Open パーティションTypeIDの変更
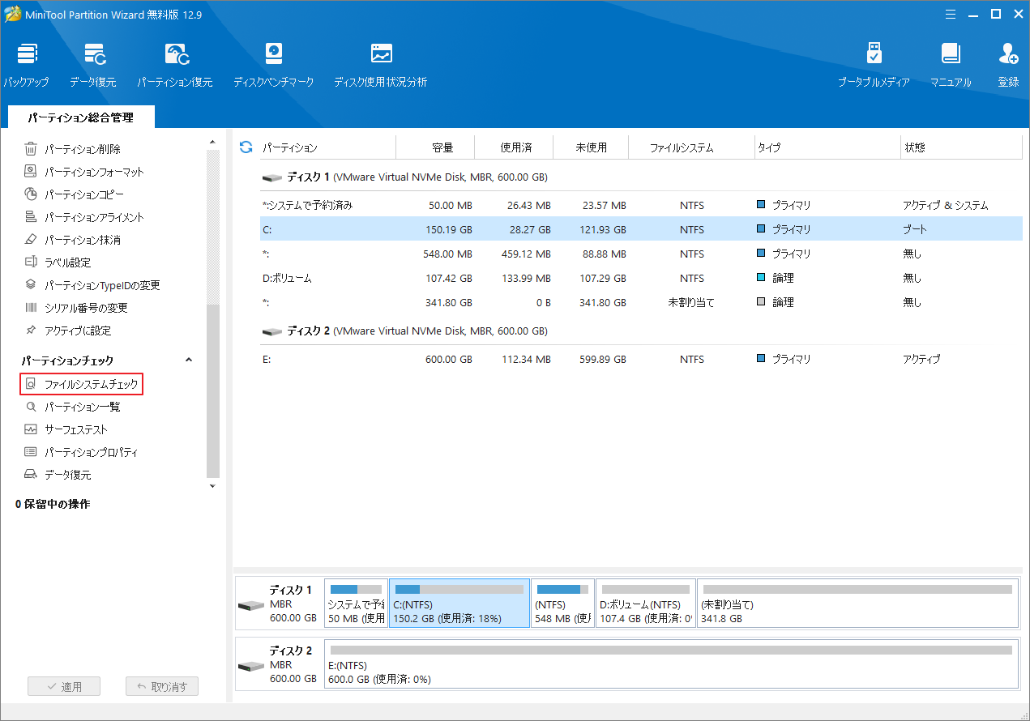 (92, 285)
